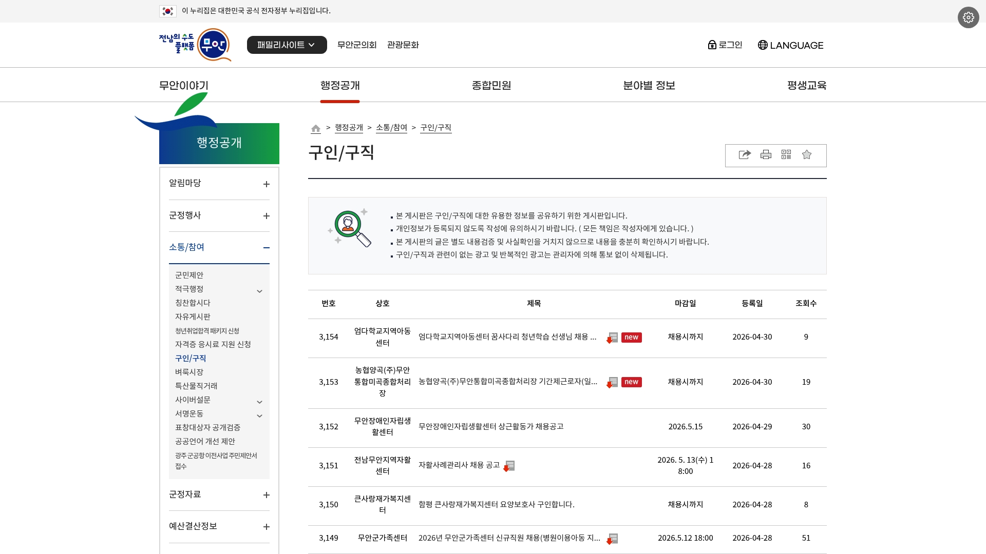986x554 pixels.
Task: Open 청년취업합격 패키지 신청 sidebar item
Action: (x=207, y=331)
